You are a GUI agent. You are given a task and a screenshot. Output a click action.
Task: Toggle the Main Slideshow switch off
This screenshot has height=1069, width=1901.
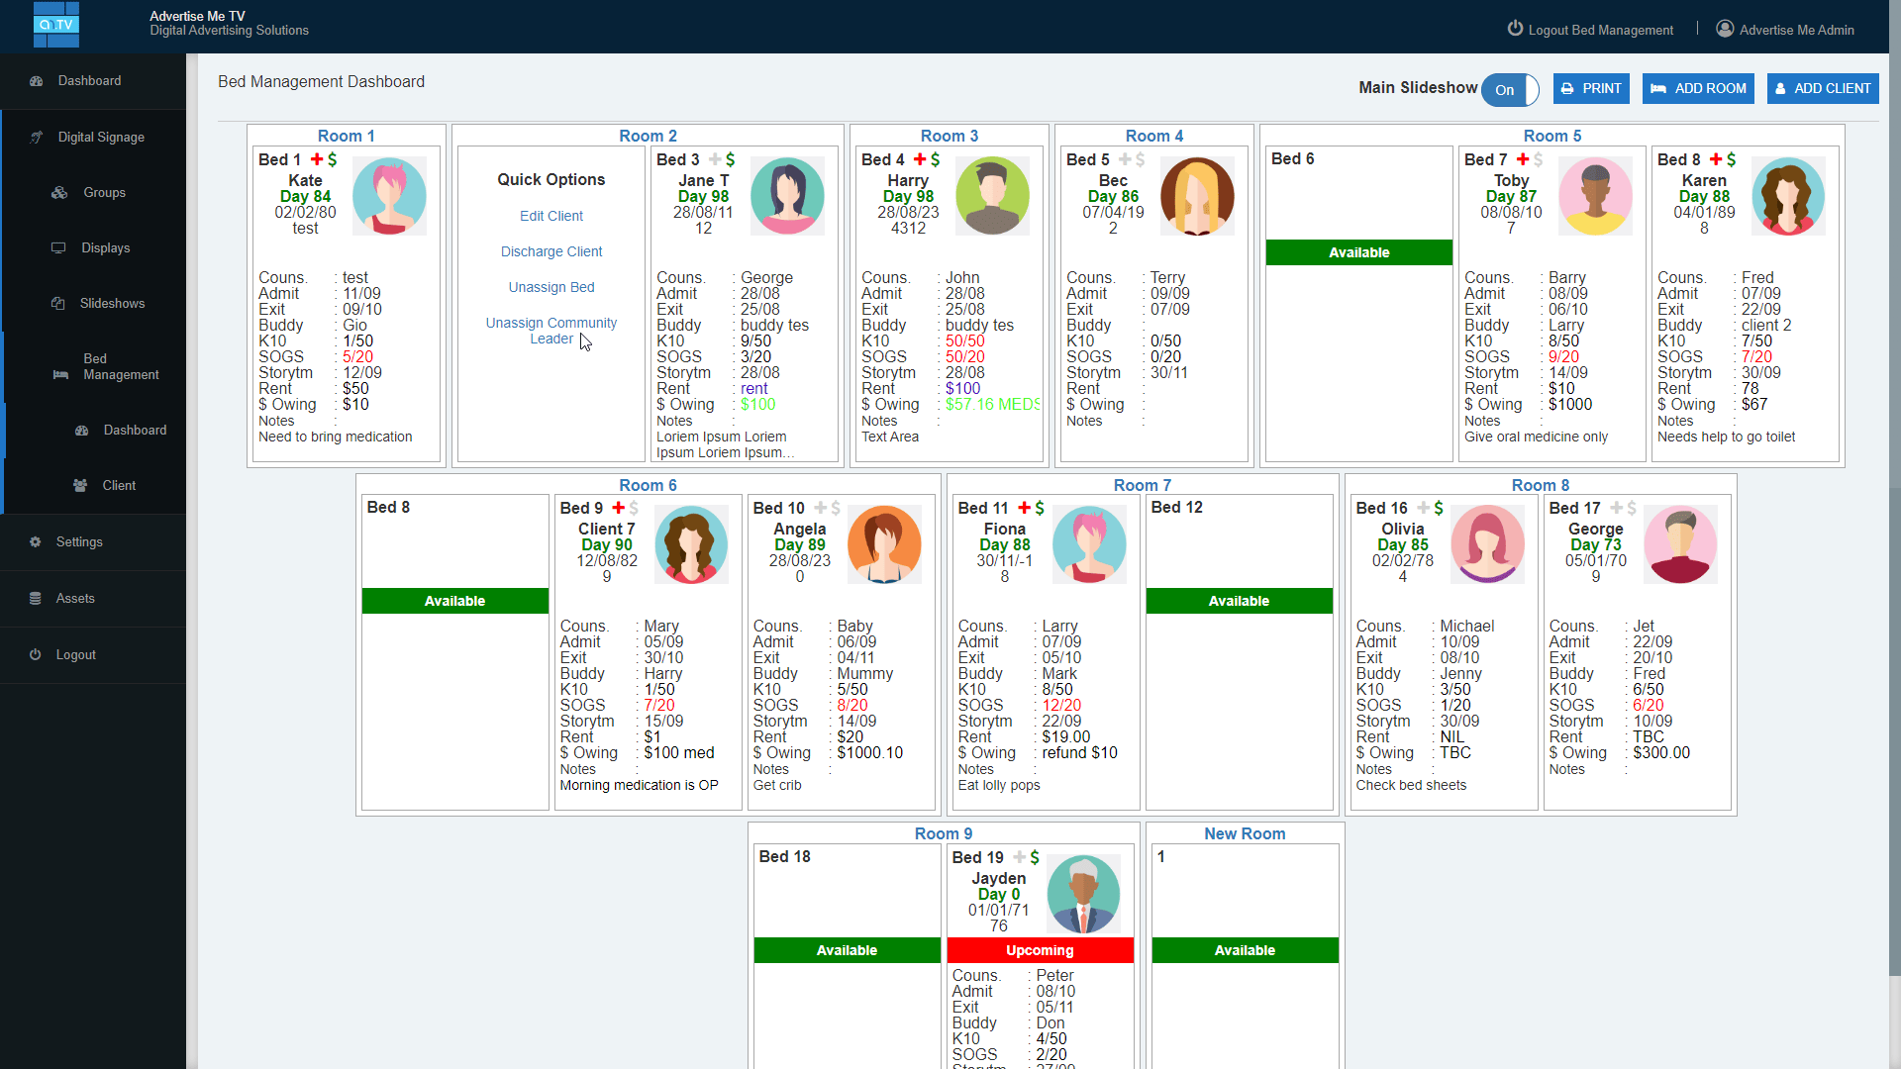pyautogui.click(x=1509, y=90)
